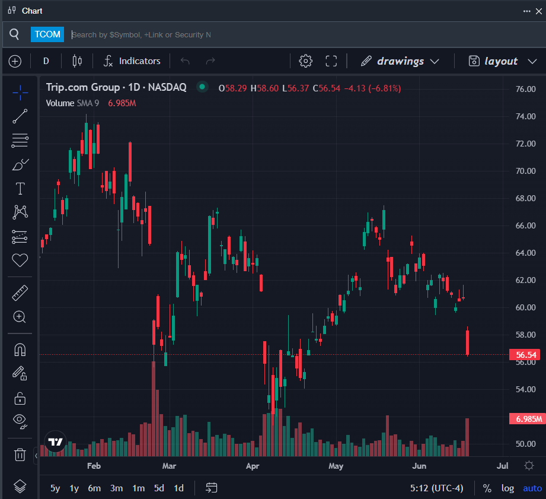This screenshot has width=546, height=499.
Task: Click the 56.54 current price label
Action: click(525, 355)
